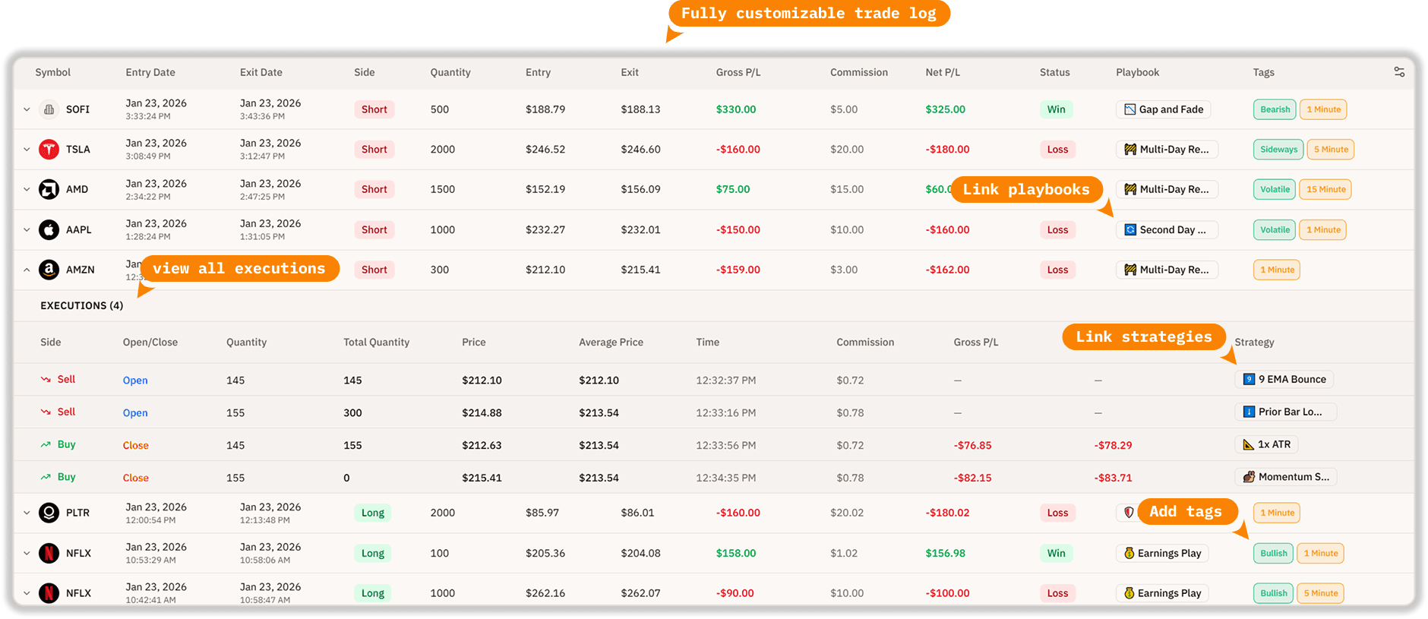Click AMD row Multi-Day playbook icon

pyautogui.click(x=1130, y=189)
